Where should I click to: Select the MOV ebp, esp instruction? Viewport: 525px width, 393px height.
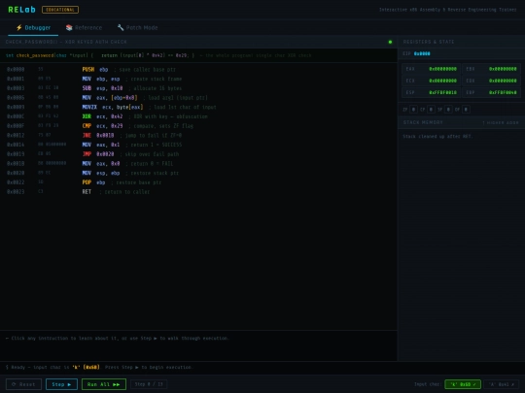pos(198,79)
